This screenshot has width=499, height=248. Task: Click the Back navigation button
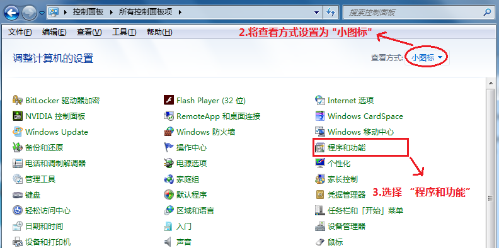point(12,13)
